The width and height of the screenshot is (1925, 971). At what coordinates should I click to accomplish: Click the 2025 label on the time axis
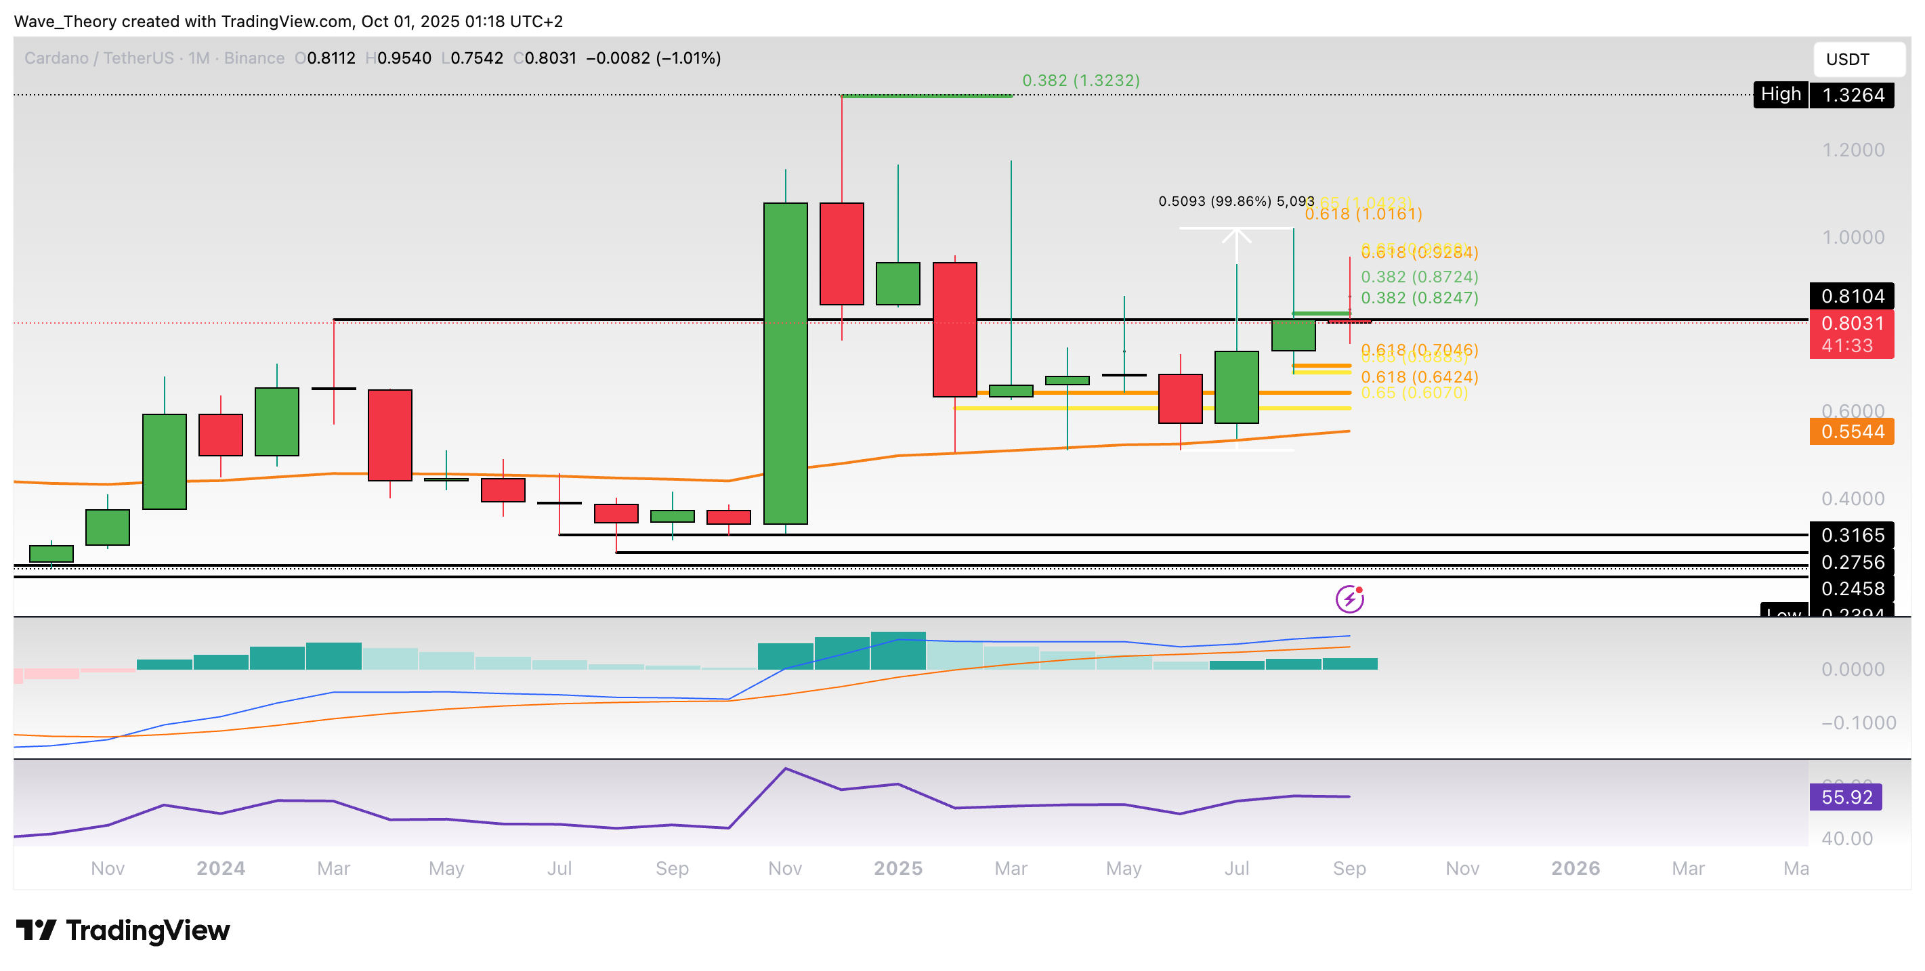click(897, 868)
